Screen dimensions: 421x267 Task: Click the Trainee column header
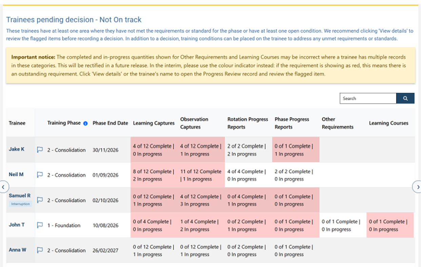[x=17, y=123]
